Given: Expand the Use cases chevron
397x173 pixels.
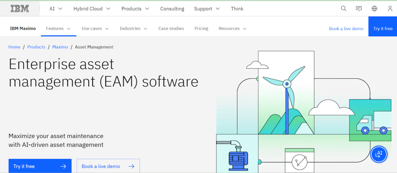Looking at the screenshot, I should [x=107, y=29].
